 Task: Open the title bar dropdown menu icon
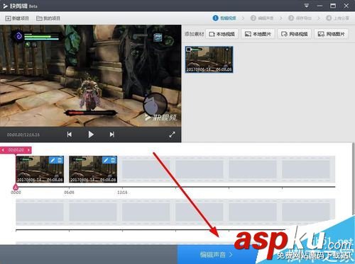tap(307, 6)
